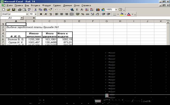This screenshot has height=105, width=170.
Task: Open the Сервис menu
Action: (57, 5)
